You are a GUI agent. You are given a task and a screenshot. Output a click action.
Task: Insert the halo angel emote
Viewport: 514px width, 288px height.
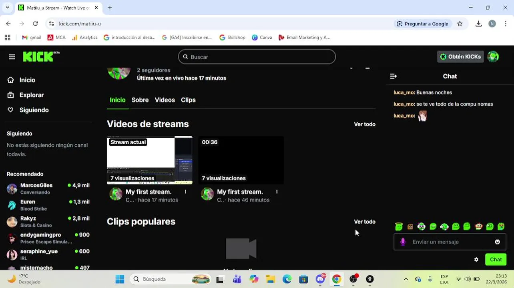(x=399, y=226)
